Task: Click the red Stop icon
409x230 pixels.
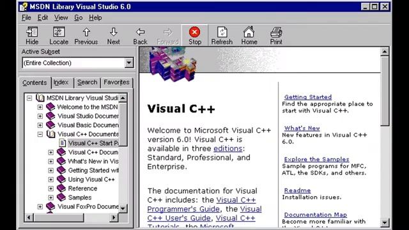Action: (x=194, y=32)
